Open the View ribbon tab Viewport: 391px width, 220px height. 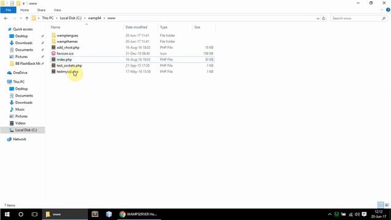(57, 10)
